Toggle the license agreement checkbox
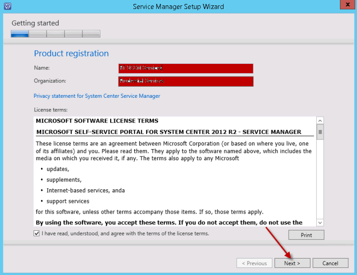Screen dimensions: 357x275 pyautogui.click(x=37, y=233)
